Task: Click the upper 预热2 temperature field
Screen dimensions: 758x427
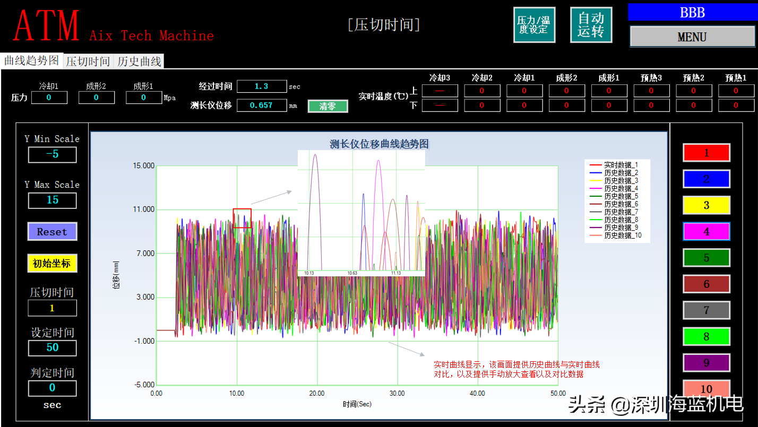Action: [694, 91]
